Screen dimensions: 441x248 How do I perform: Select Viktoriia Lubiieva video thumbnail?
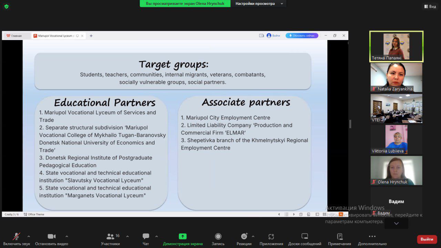(396, 139)
